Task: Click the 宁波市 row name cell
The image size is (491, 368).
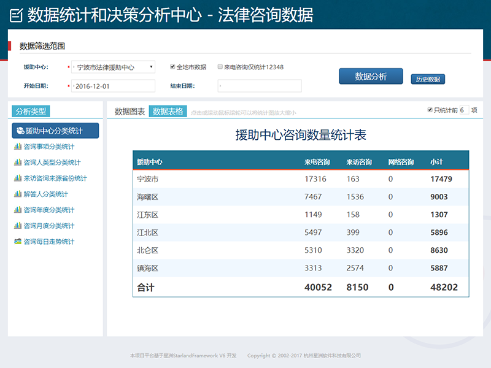Action: pos(147,179)
